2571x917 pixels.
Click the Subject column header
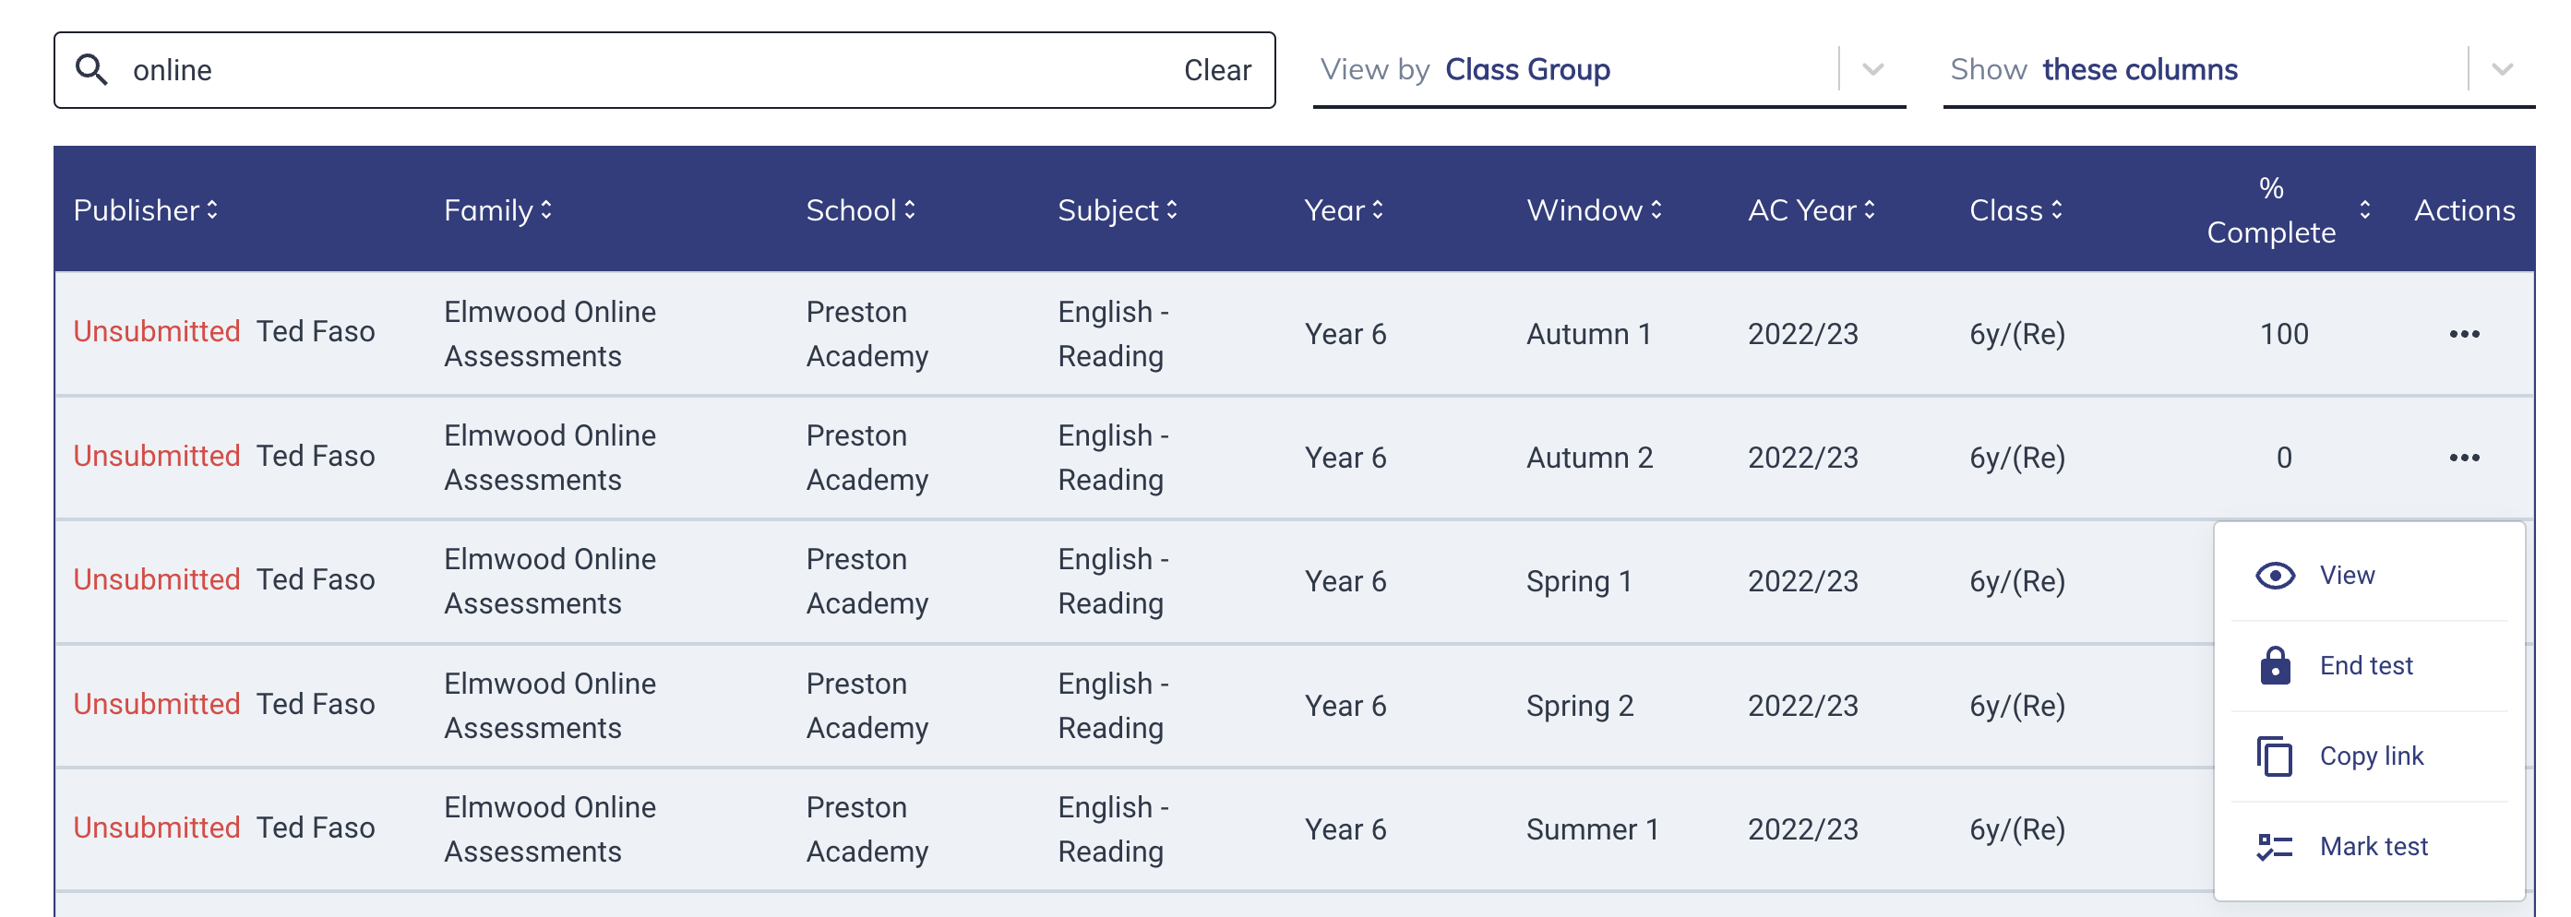pyautogui.click(x=1117, y=209)
